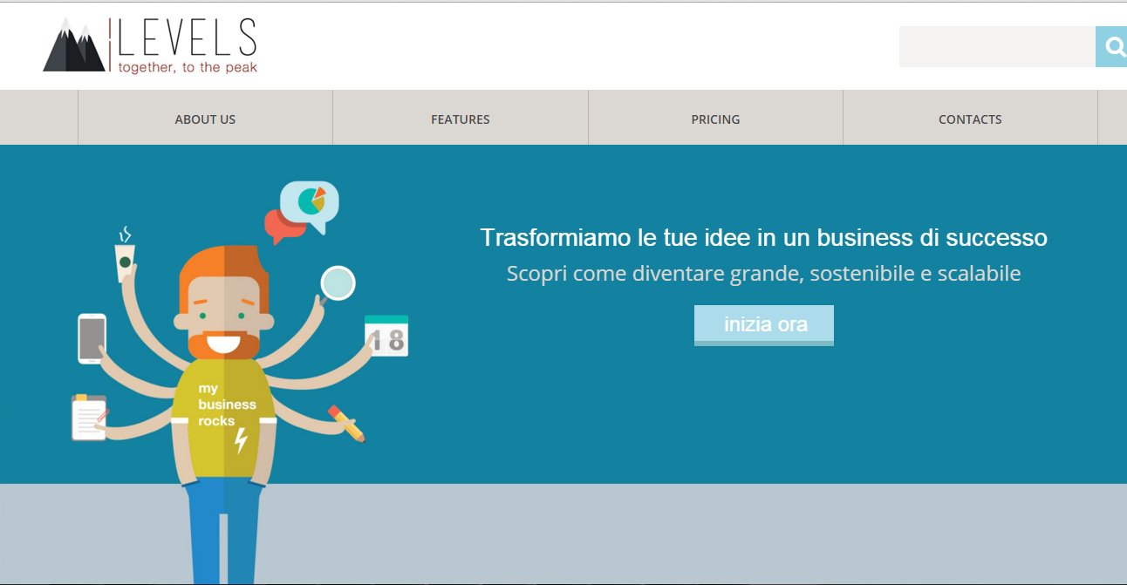The height and width of the screenshot is (585, 1127).
Task: Click the smartphone icon held by character
Action: click(92, 338)
